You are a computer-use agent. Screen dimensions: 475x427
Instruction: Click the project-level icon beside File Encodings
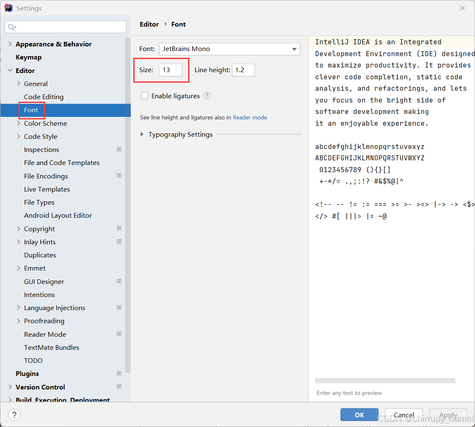pyautogui.click(x=119, y=176)
